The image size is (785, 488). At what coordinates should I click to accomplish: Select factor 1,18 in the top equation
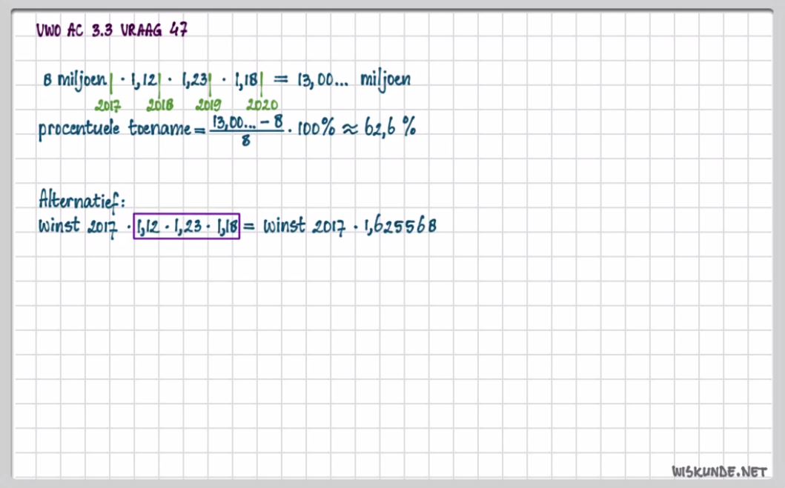tap(245, 80)
